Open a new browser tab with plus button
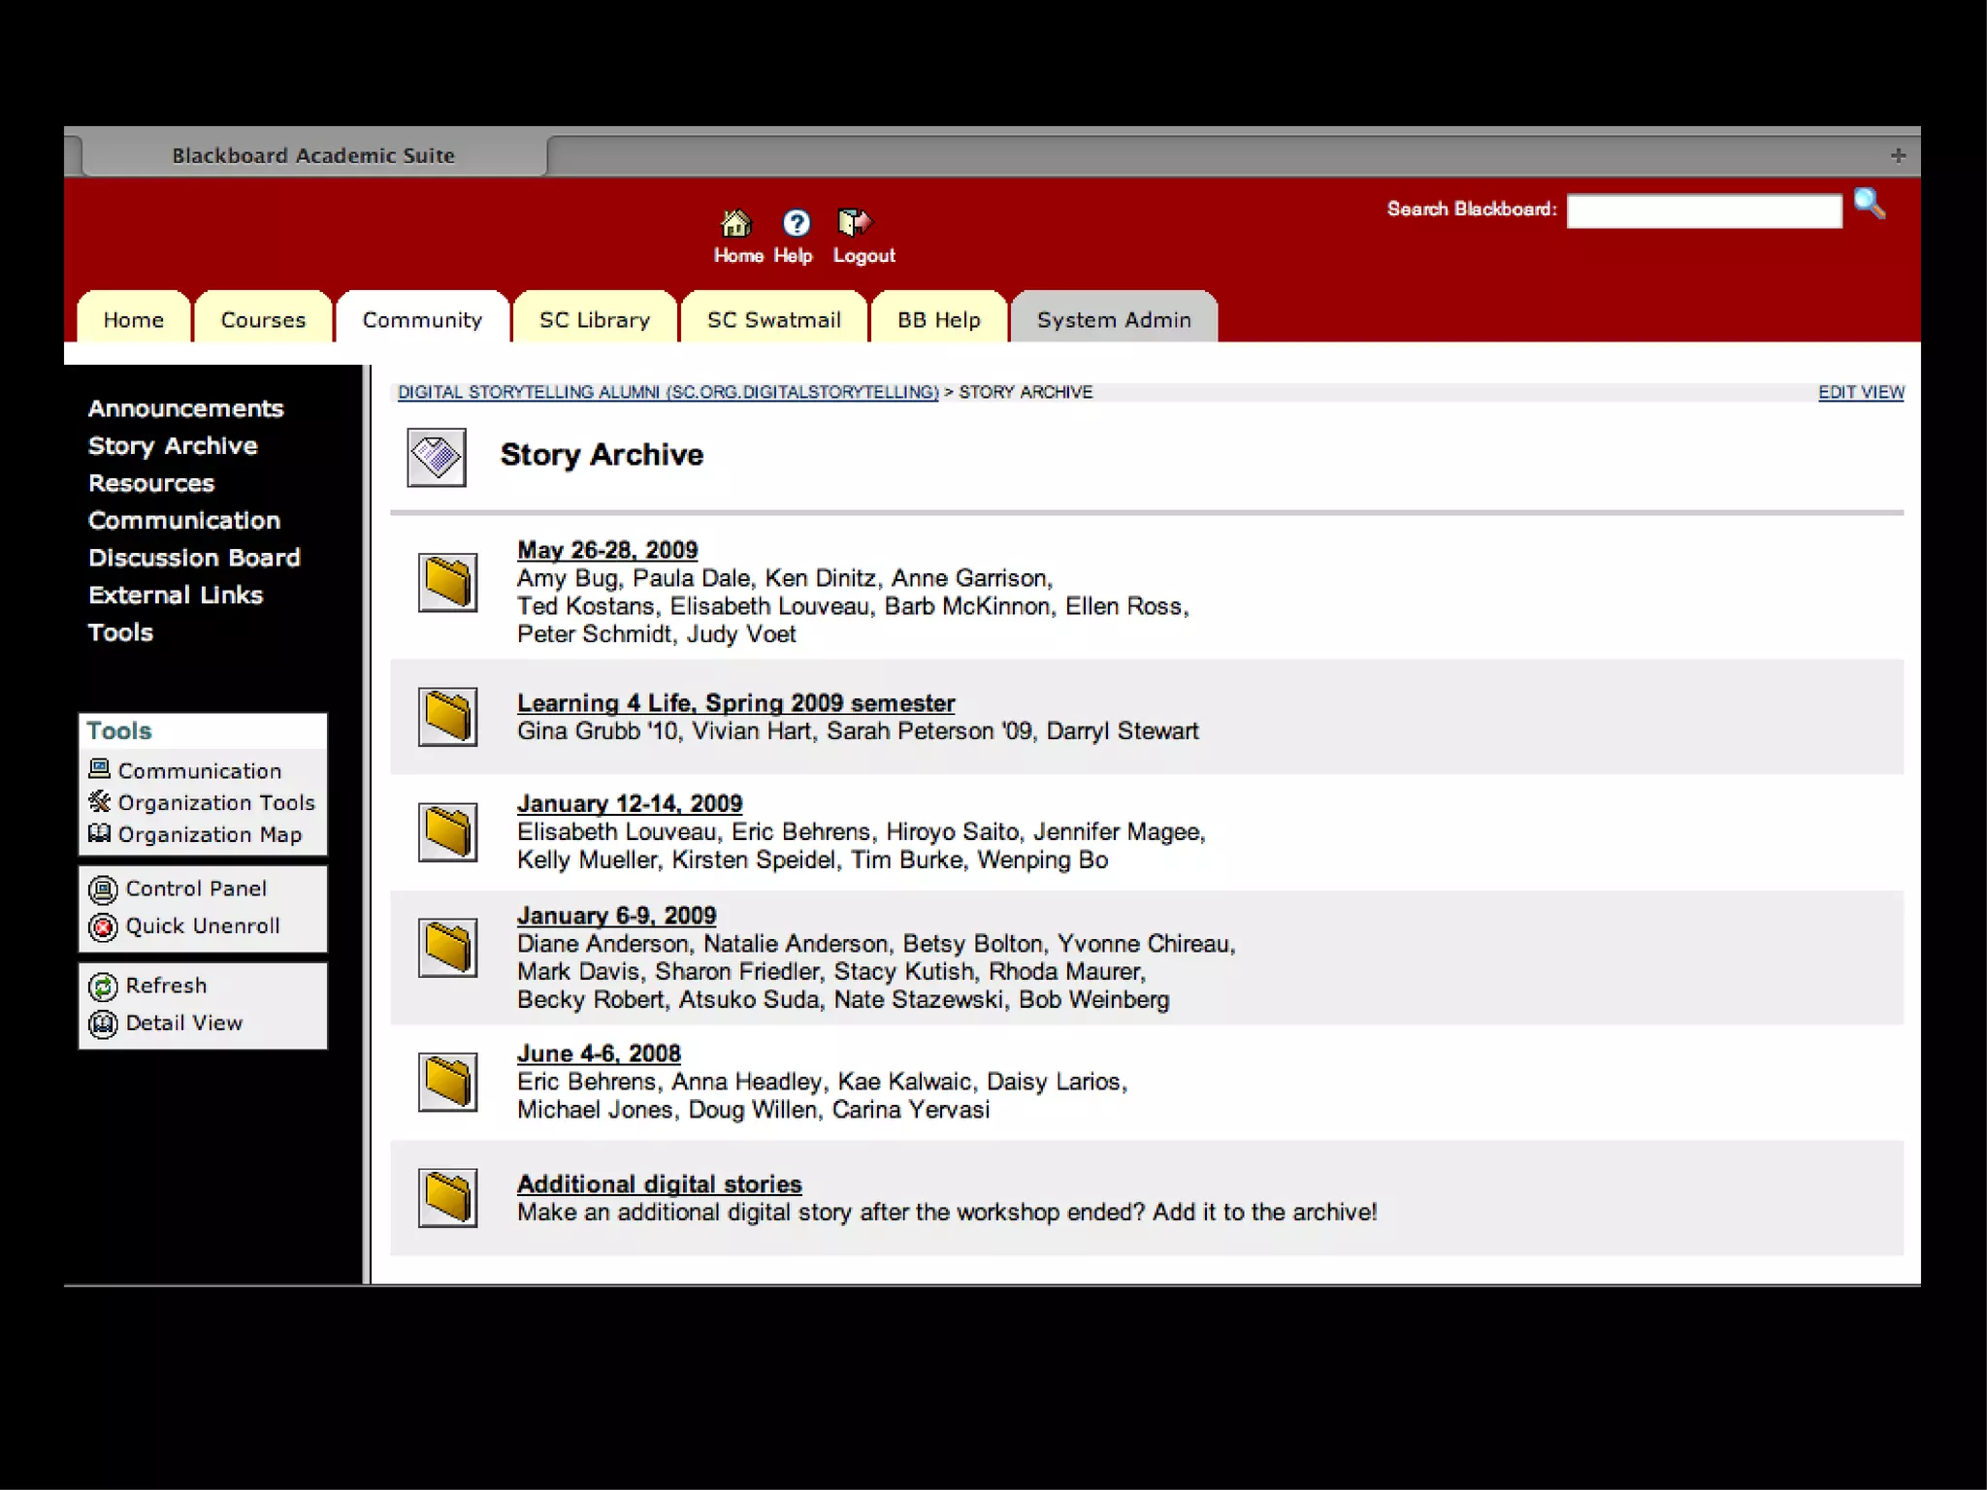The width and height of the screenshot is (1987, 1490). [x=1898, y=155]
